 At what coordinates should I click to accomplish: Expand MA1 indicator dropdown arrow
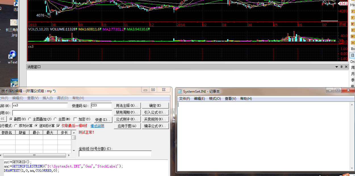click(101, 29)
